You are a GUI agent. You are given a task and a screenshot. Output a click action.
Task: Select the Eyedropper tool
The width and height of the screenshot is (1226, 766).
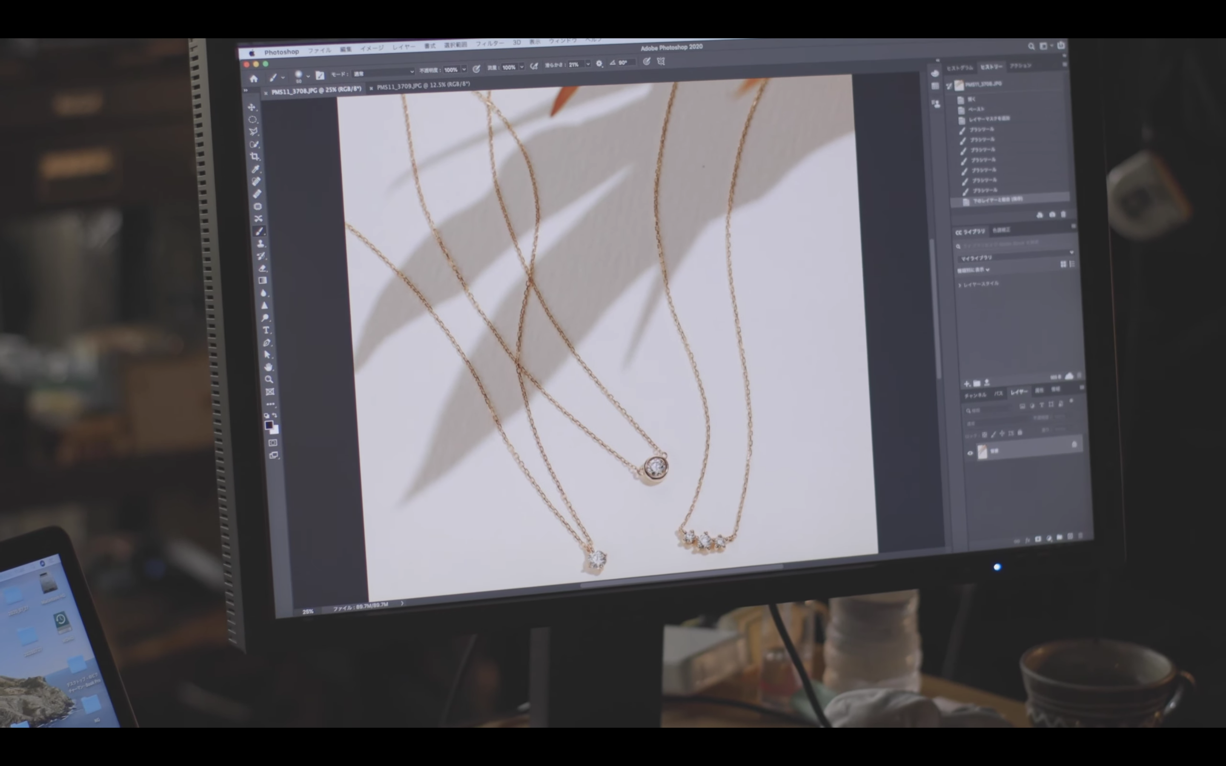(256, 169)
